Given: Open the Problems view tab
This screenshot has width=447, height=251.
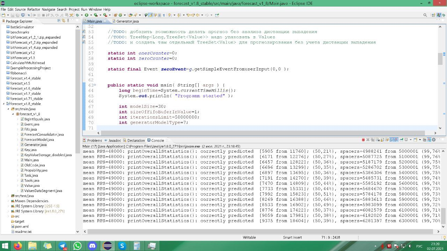Looking at the screenshot, I should (x=94, y=140).
